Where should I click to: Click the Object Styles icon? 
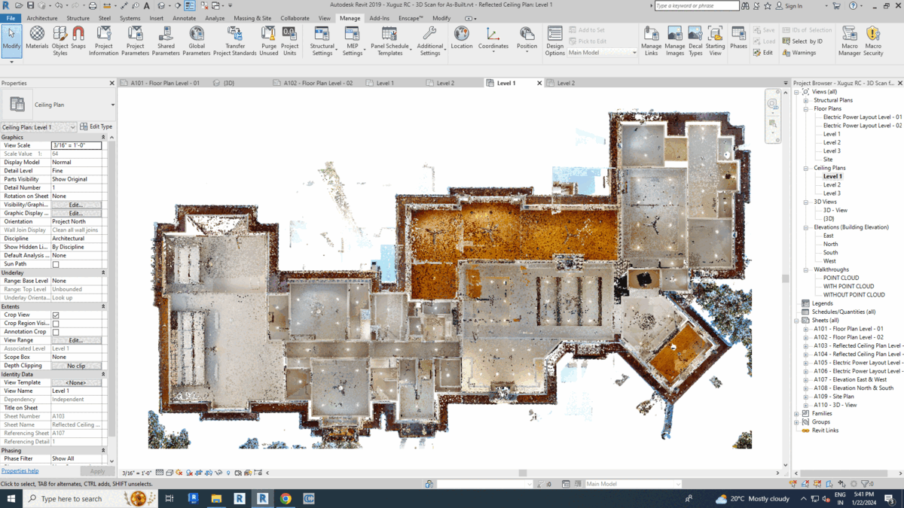point(60,38)
